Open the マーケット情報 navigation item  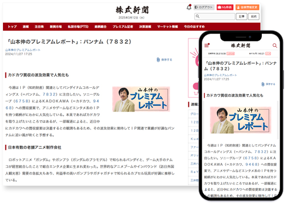click(167, 27)
